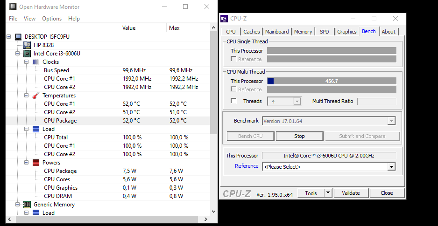438x226 pixels.
Task: Collapse the Temperatures tree node
Action: click(x=27, y=96)
